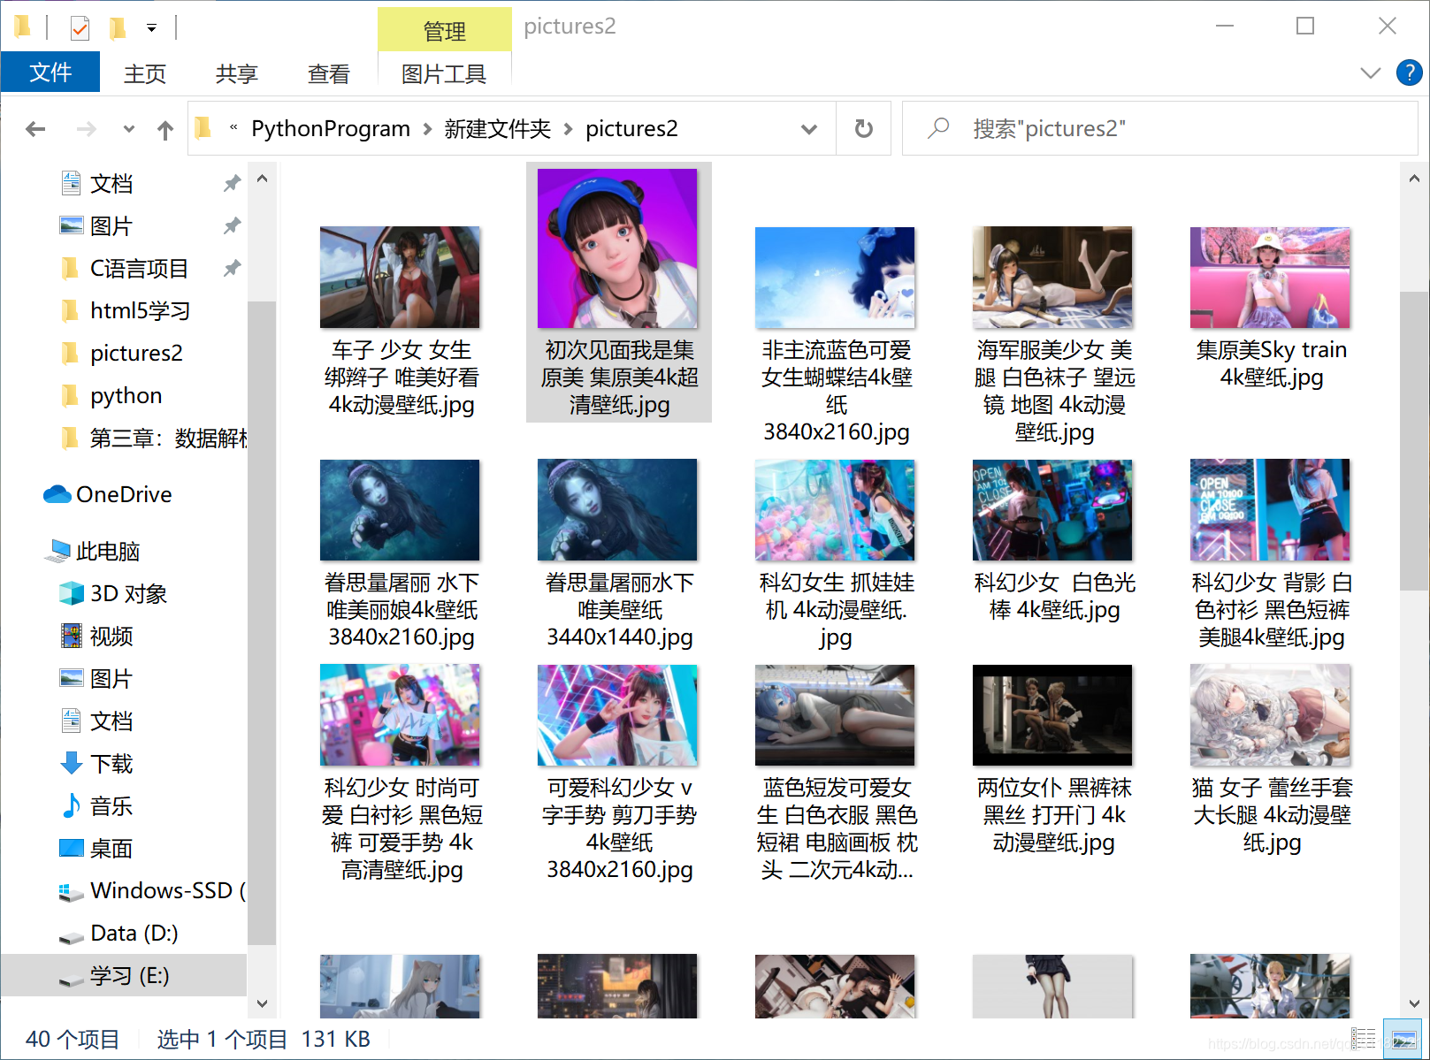The image size is (1430, 1060).
Task: Unpin 文档 using its pin icon
Action: tap(232, 183)
